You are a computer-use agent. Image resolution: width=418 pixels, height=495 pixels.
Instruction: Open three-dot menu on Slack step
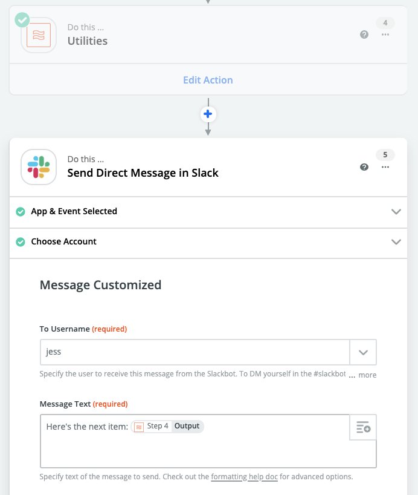point(385,167)
